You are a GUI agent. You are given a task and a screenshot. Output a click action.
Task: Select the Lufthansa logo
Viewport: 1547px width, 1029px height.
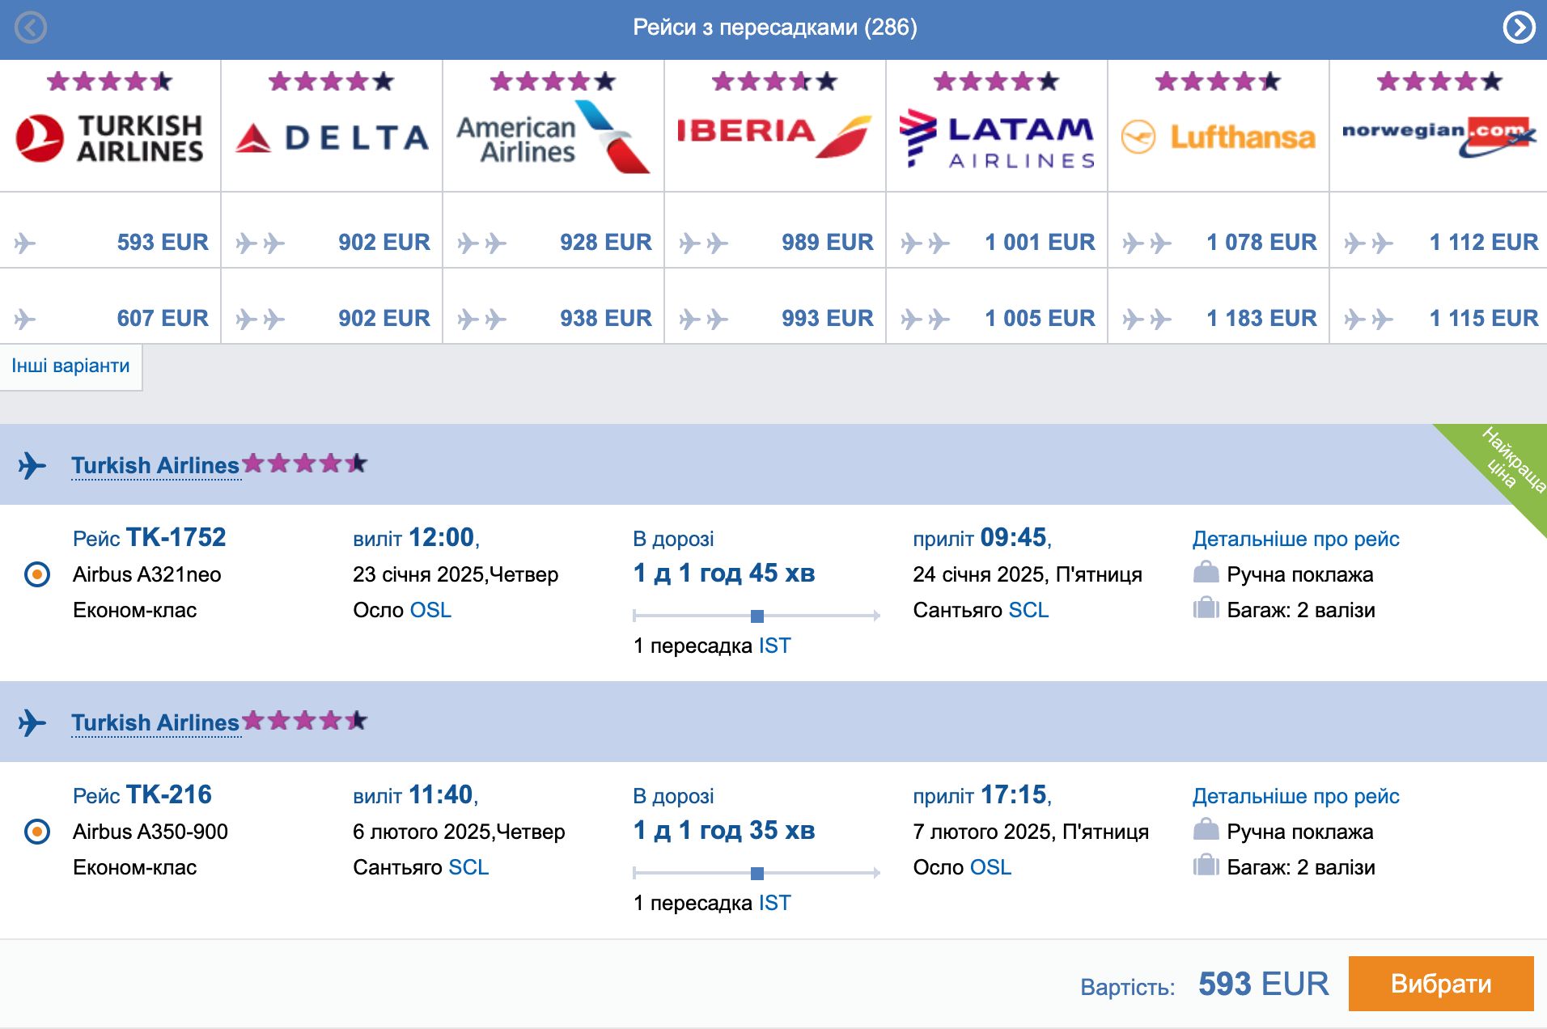coord(1219,137)
